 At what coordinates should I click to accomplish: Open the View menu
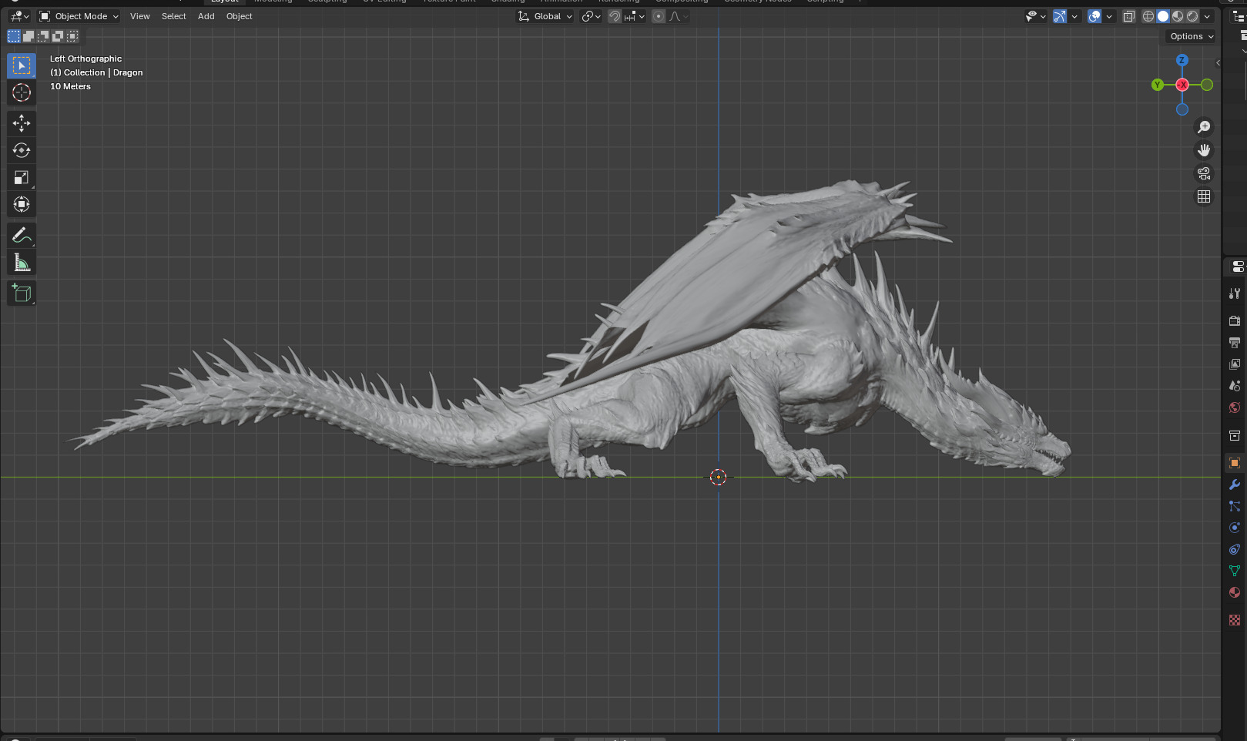140,16
